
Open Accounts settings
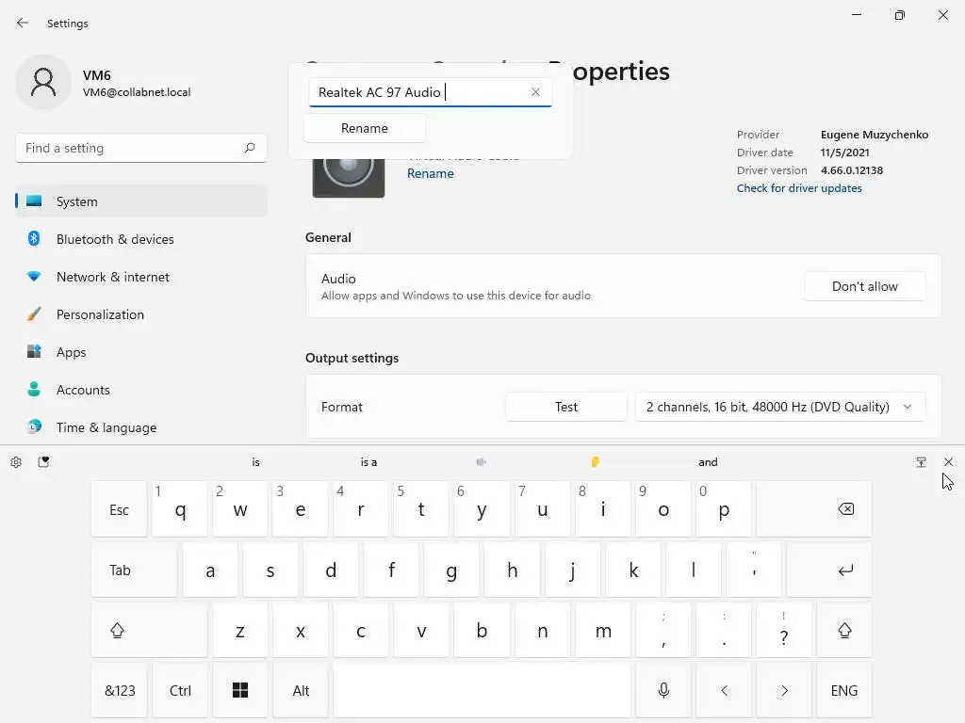141,389
